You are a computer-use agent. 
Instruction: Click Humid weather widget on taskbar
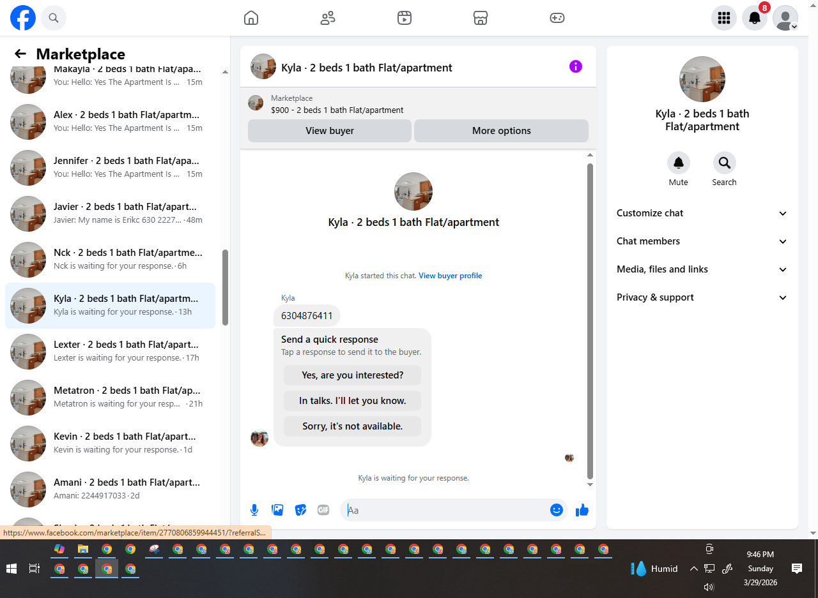[x=654, y=569]
